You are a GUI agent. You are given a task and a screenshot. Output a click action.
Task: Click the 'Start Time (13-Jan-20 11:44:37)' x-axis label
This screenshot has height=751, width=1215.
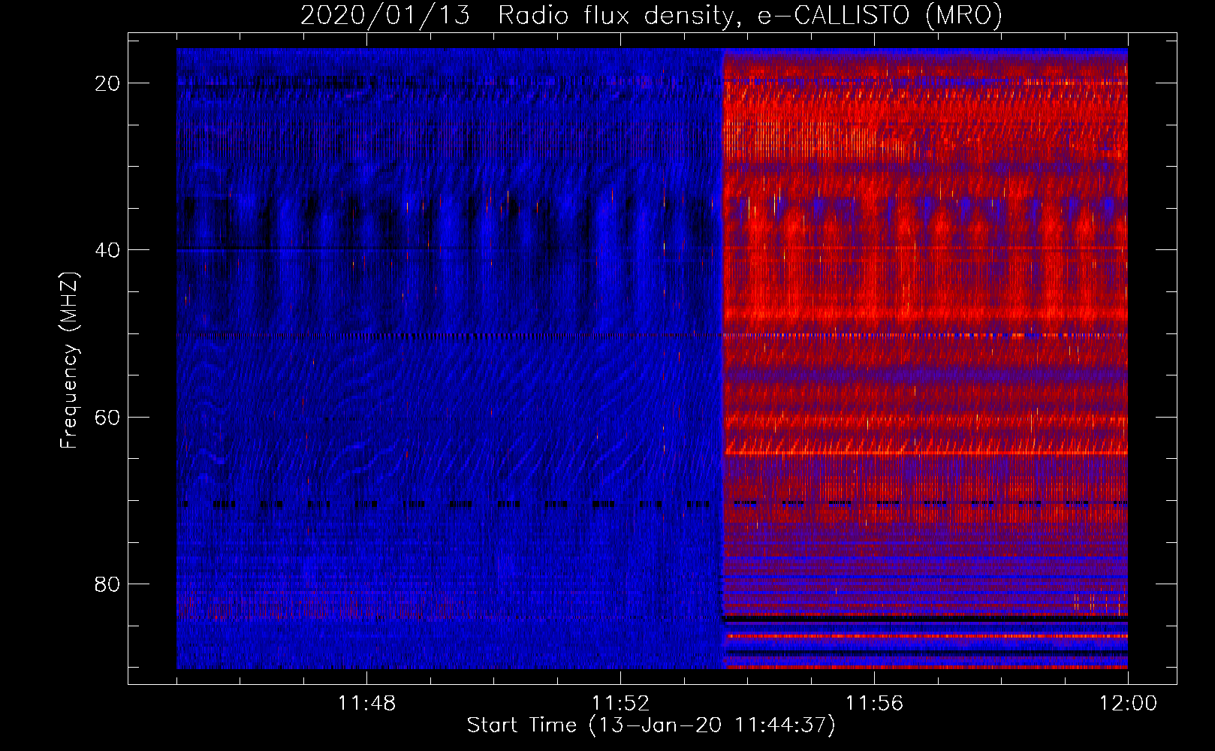[651, 725]
